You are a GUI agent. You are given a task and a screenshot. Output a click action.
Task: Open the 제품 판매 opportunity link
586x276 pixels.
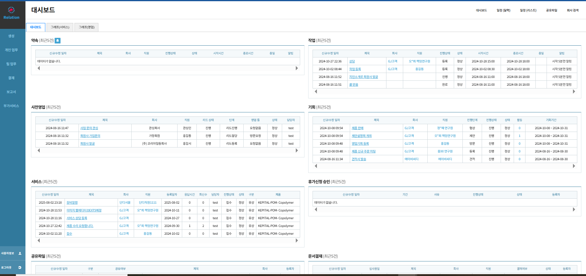[358, 128]
